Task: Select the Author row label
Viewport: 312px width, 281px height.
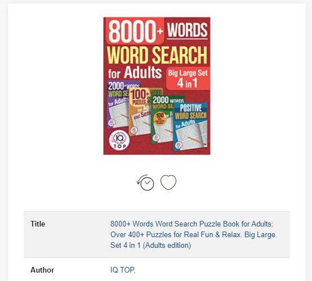Action: pyautogui.click(x=42, y=270)
